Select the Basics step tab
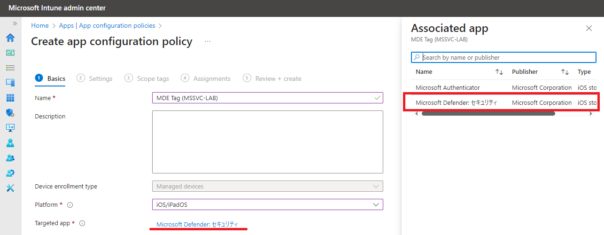Image resolution: width=604 pixels, height=235 pixels. (50, 78)
